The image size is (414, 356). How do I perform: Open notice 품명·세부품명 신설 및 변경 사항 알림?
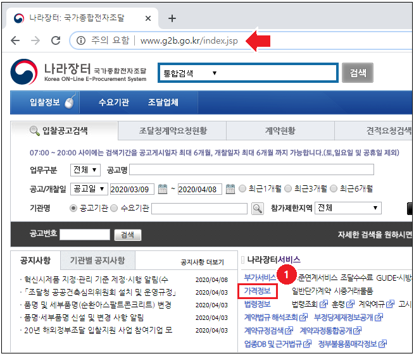84,317
